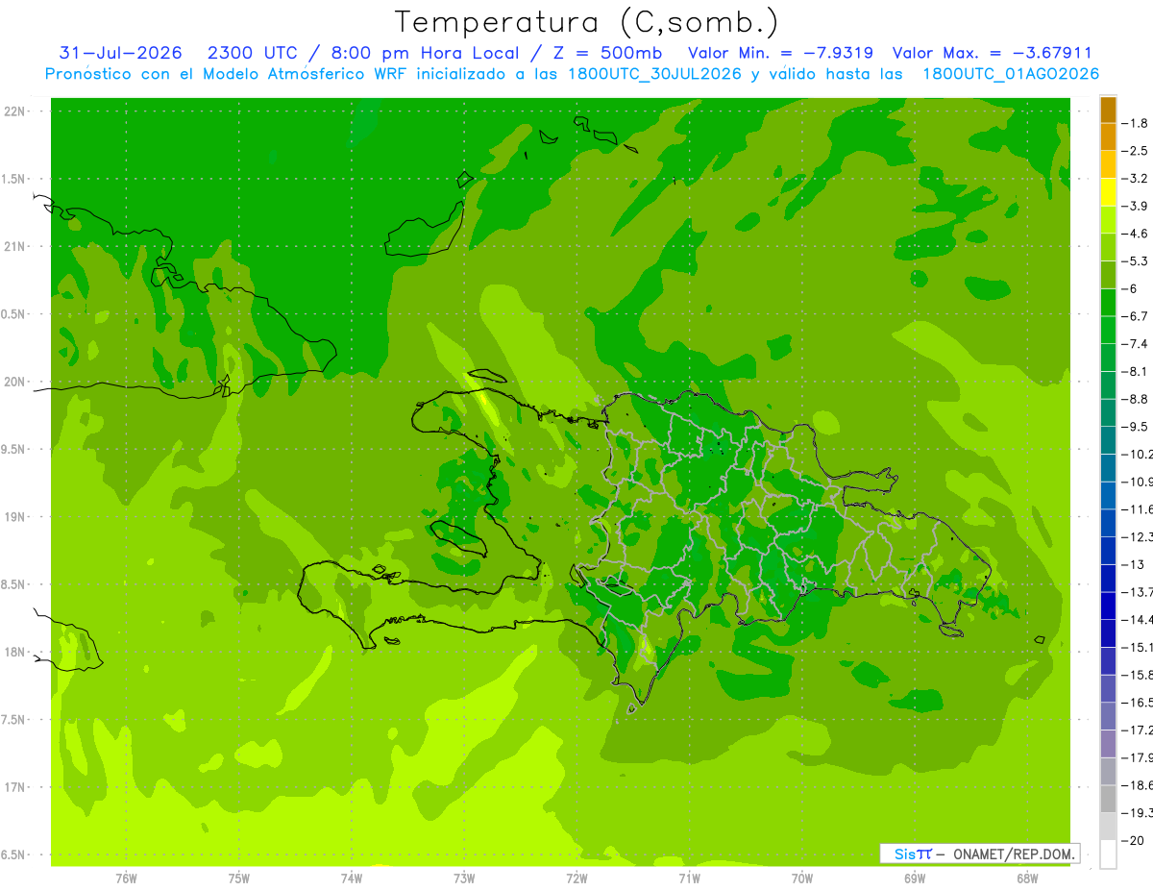Click the yellow swatch between -3.2 and -3.9

(x=1108, y=192)
